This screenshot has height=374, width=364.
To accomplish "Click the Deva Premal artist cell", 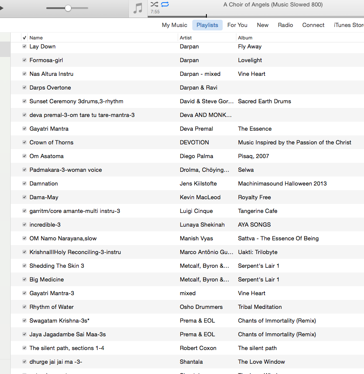I will [197, 129].
